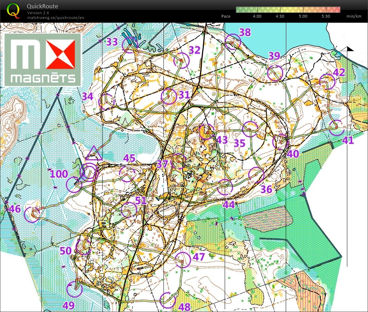
Task: Click the north arrow on the map's right edge
Action: pos(348,50)
